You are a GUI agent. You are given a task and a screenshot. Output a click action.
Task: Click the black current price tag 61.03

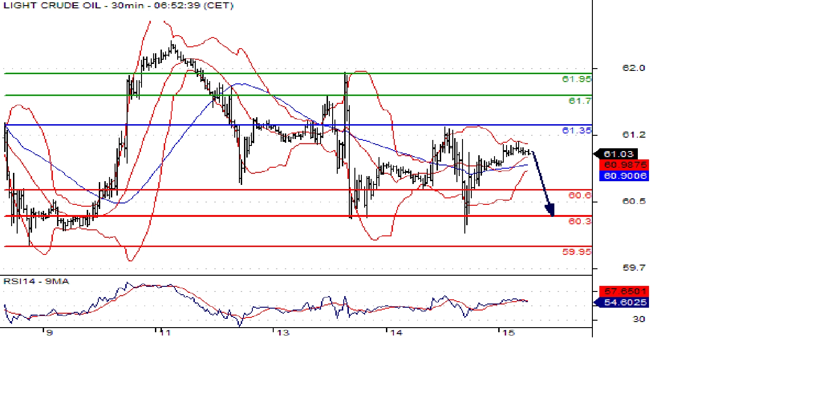tap(618, 154)
